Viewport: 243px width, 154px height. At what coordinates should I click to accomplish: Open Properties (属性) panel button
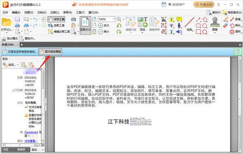[x=27, y=38]
